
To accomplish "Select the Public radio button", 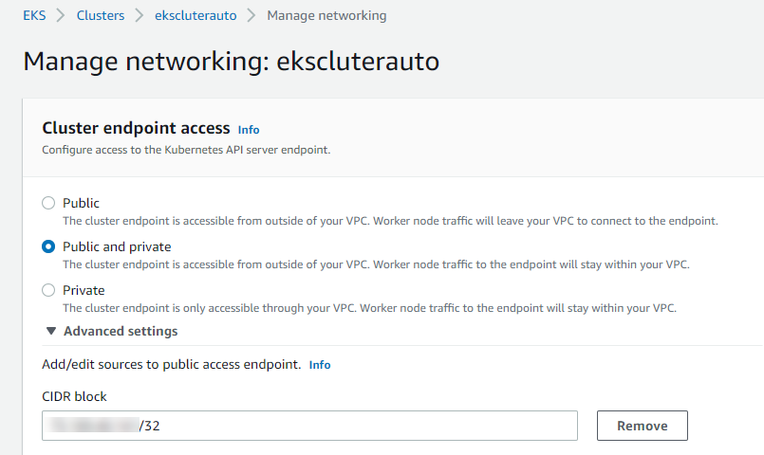I will coord(48,203).
